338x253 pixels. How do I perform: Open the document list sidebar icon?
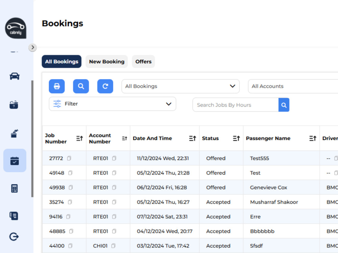(x=14, y=216)
